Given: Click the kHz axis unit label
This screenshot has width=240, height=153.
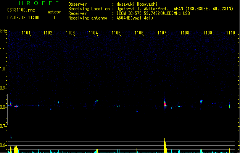Looking at the screenshot, I should (x=3, y=31).
